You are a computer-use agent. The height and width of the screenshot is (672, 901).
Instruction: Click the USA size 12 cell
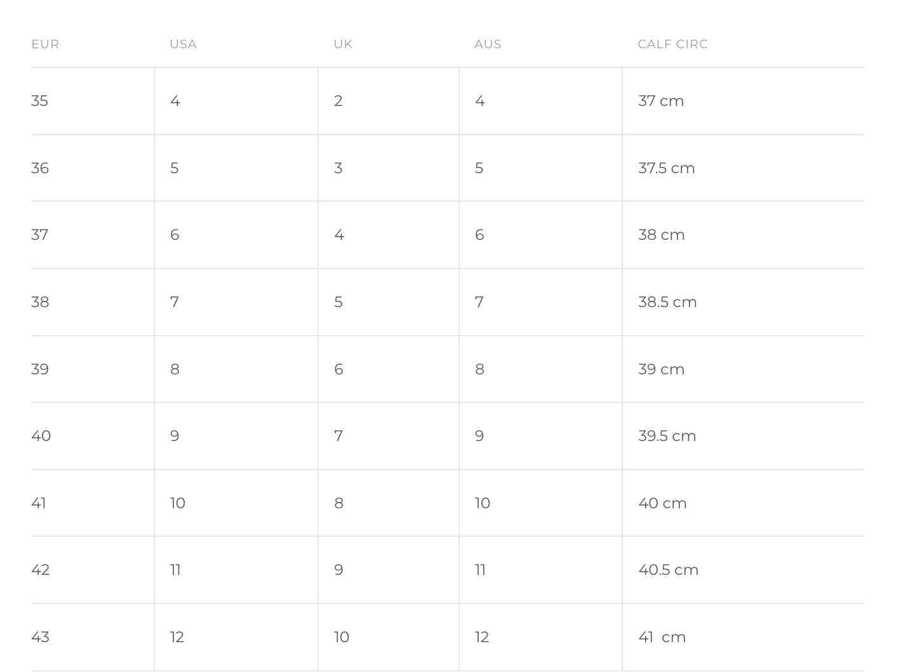[177, 637]
